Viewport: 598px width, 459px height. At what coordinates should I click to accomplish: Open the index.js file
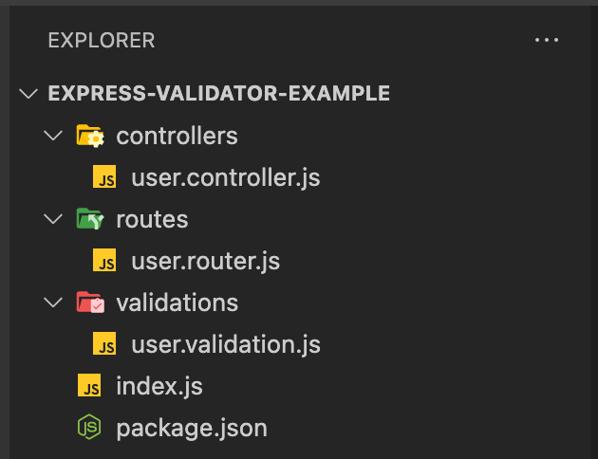[159, 386]
